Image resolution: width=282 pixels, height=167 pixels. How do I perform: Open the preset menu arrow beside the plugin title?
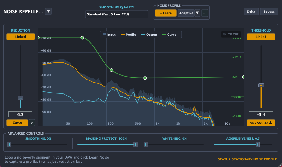point(48,11)
